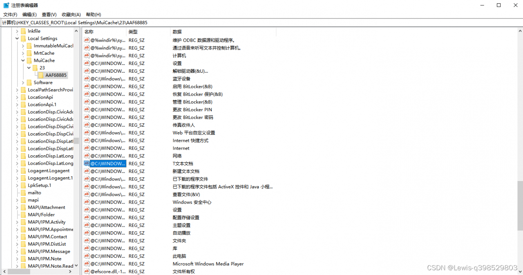Click the Logagent.Logagent folder icon

23,171
